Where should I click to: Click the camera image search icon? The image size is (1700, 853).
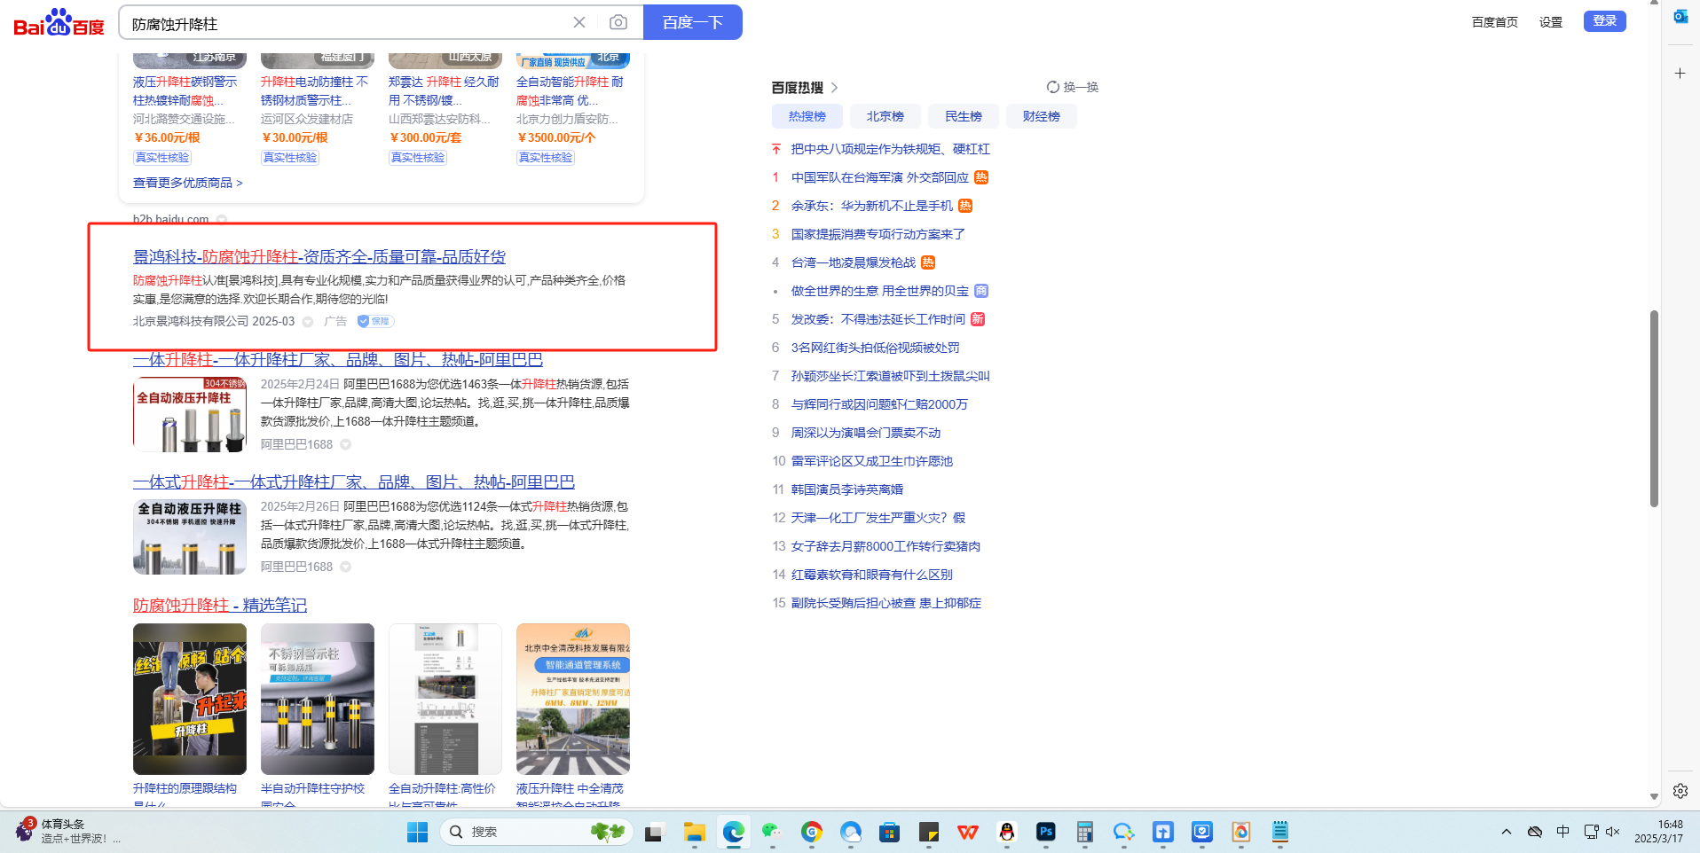pyautogui.click(x=618, y=22)
